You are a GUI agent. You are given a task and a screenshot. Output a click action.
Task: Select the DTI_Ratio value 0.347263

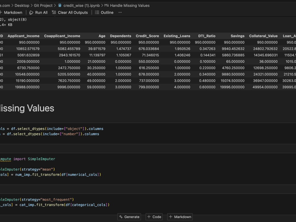[207, 49]
